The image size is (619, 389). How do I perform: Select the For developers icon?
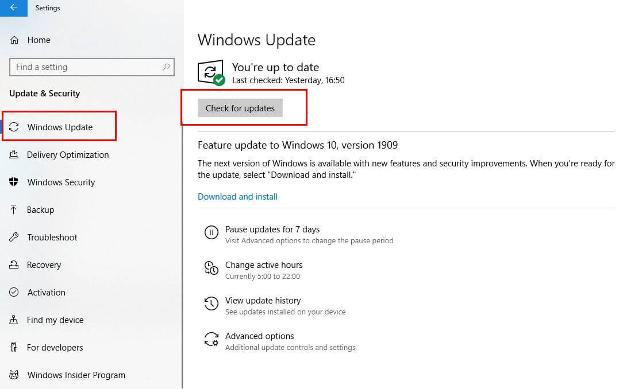coord(16,347)
